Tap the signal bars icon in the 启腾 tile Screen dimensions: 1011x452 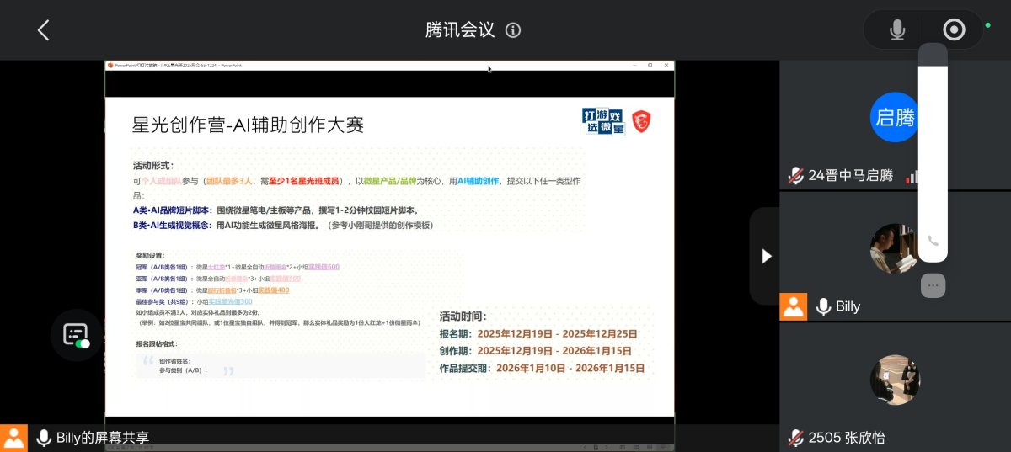[912, 176]
